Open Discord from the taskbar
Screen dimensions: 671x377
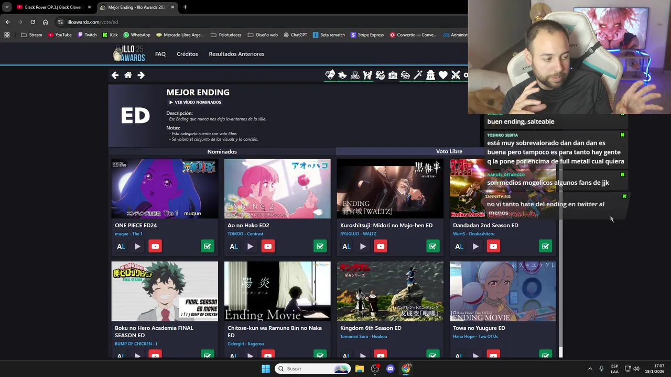(390, 369)
